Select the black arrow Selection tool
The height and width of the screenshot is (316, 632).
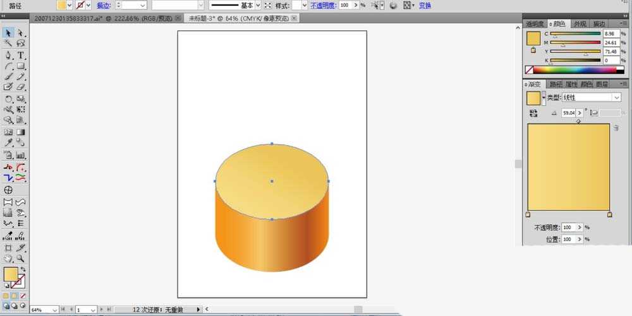pyautogui.click(x=8, y=33)
